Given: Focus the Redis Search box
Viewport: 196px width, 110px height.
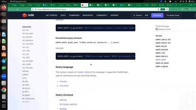Looking at the screenshot, I should (141, 15).
